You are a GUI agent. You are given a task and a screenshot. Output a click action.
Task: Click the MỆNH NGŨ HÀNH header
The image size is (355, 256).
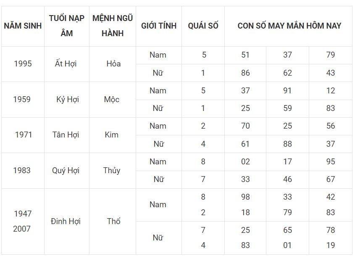[113, 26]
